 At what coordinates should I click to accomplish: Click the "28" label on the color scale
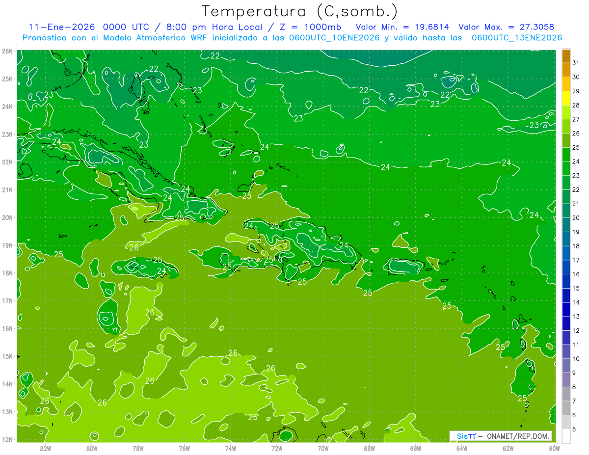coord(576,105)
